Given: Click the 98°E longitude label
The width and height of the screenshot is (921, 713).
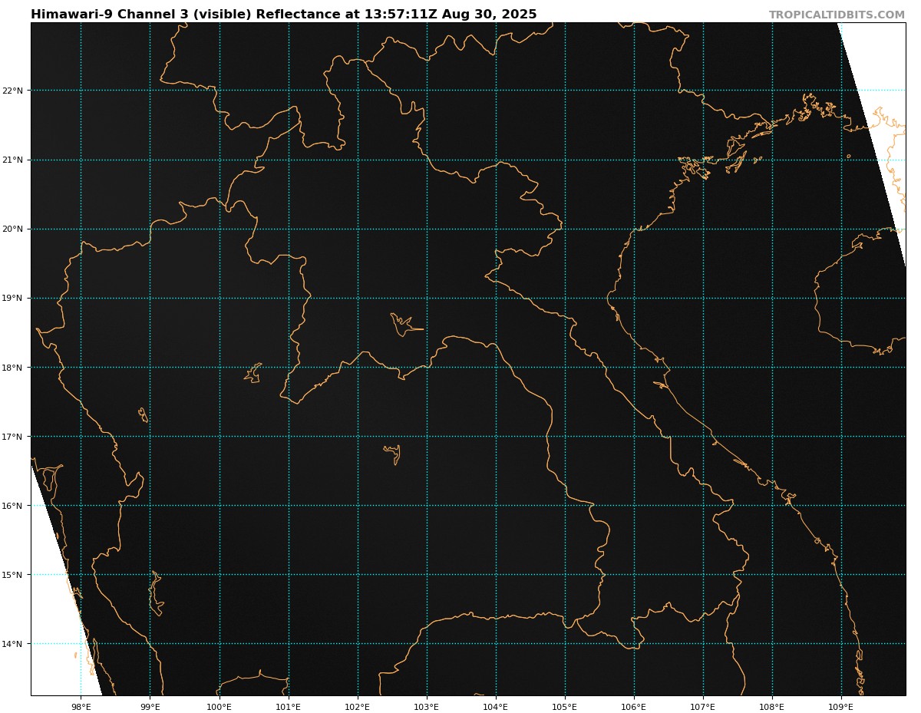Looking at the screenshot, I should tap(81, 706).
